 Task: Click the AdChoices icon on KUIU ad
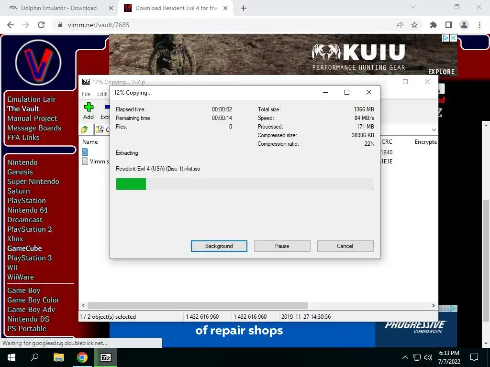click(x=446, y=38)
